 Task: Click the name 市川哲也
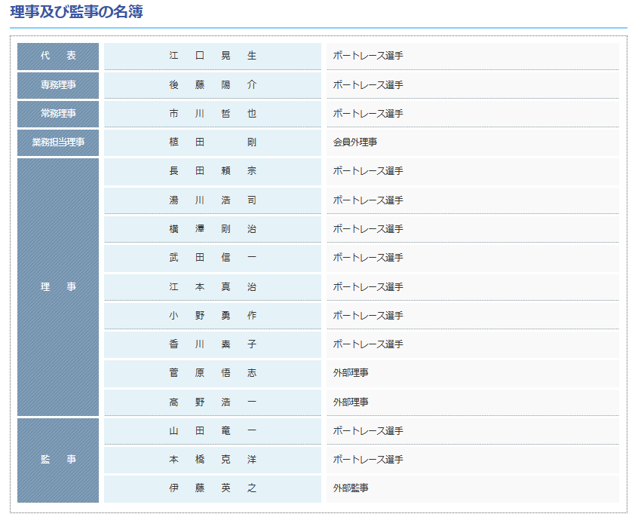click(213, 114)
